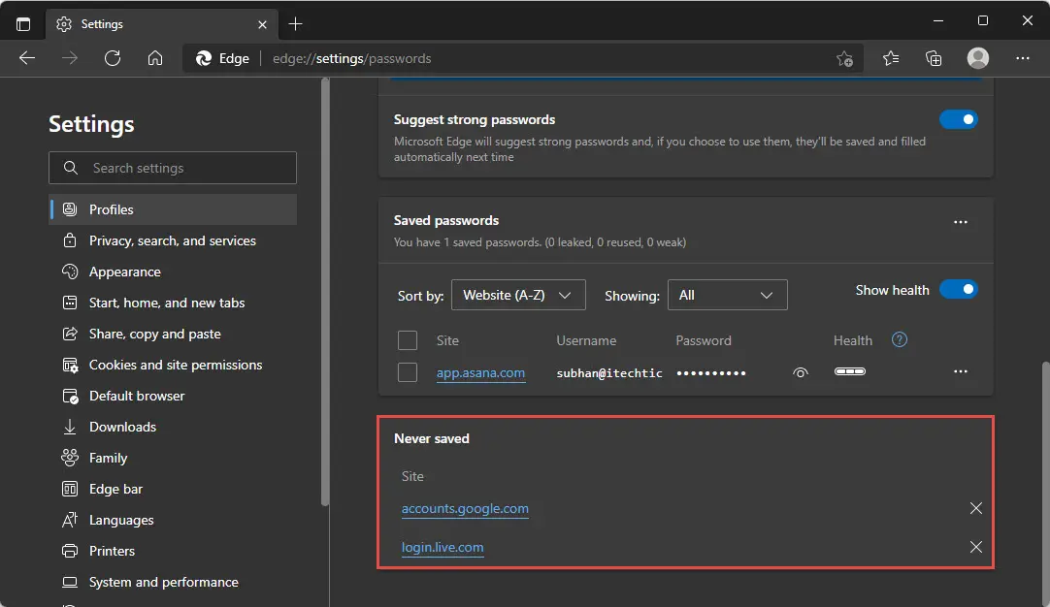
Task: Toggle the Show health switch
Action: click(x=958, y=289)
